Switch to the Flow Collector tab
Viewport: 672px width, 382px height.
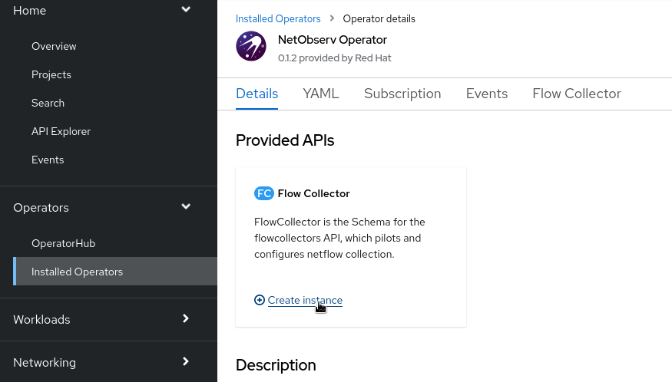tap(577, 94)
